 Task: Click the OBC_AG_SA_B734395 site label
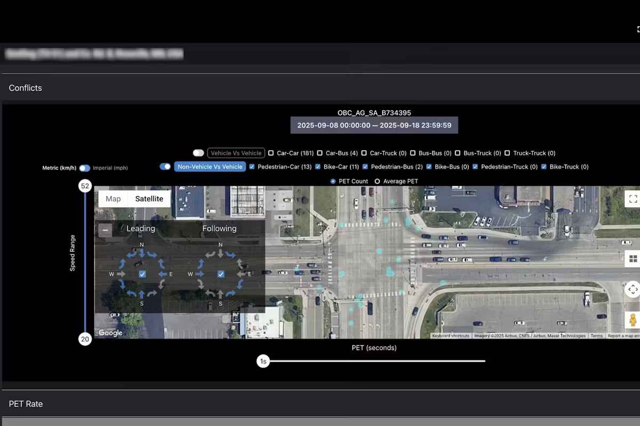[374, 113]
